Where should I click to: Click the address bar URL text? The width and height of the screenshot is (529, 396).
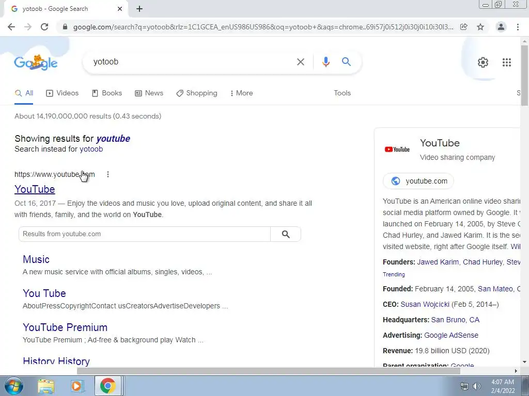[x=263, y=27]
